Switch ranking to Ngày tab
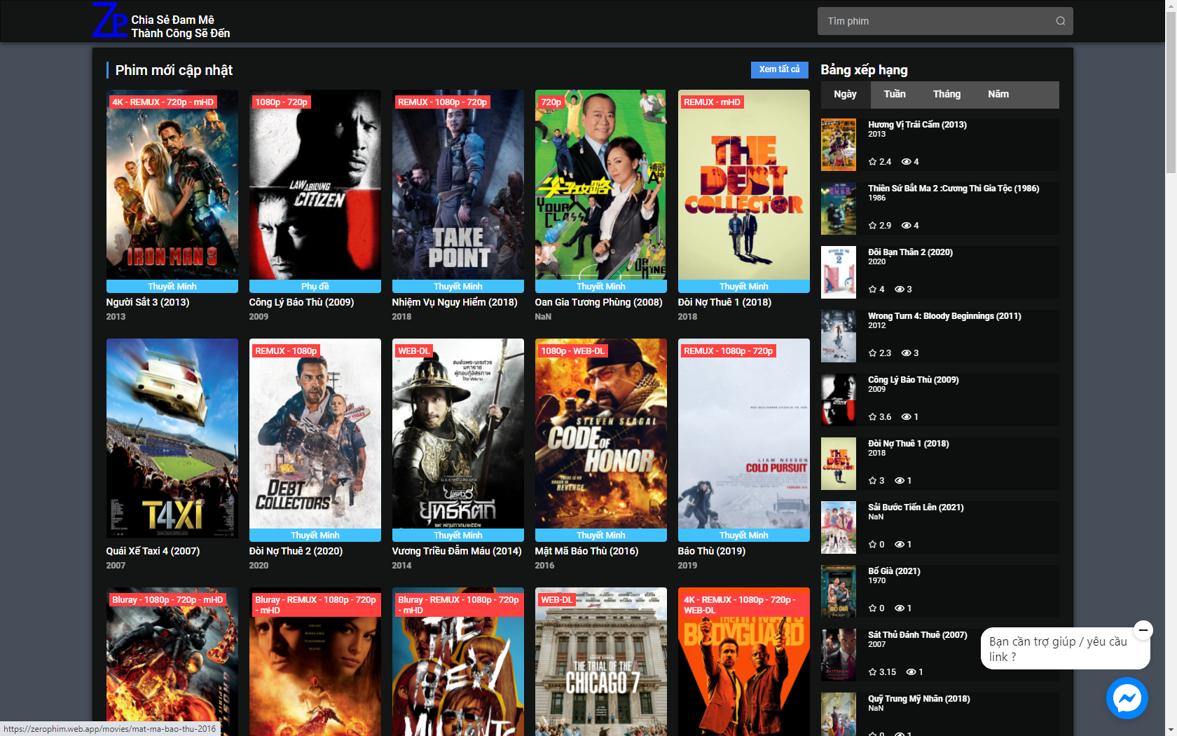This screenshot has height=736, width=1177. (x=845, y=95)
